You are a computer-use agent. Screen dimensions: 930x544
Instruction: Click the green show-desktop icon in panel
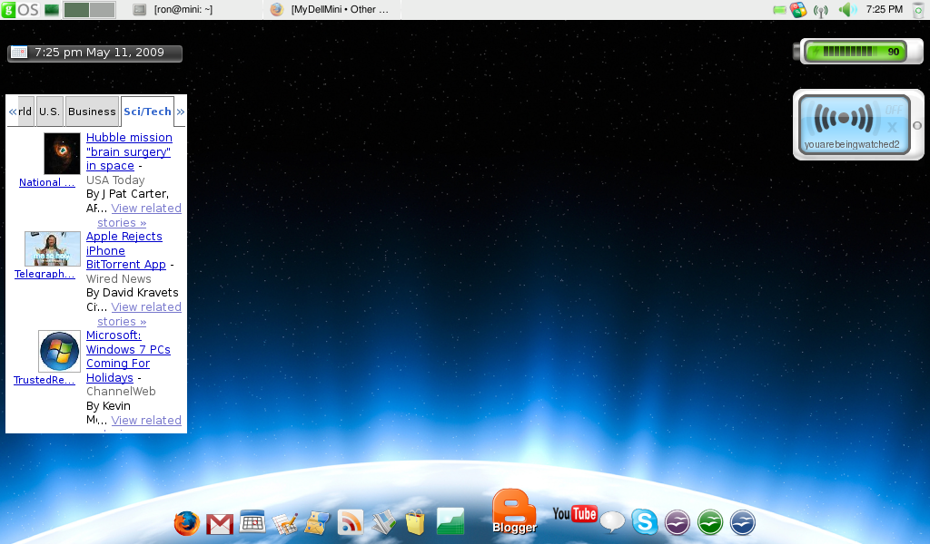[x=52, y=9]
